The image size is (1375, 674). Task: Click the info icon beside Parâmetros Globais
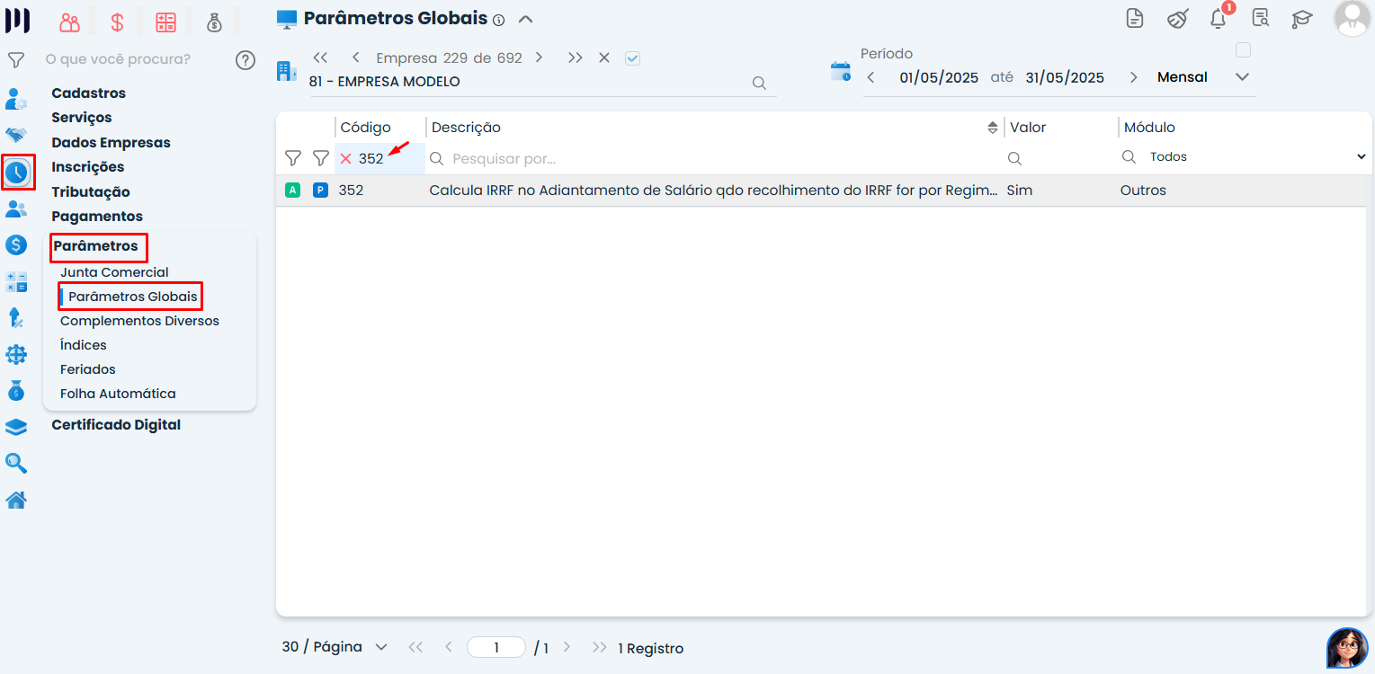coord(499,20)
